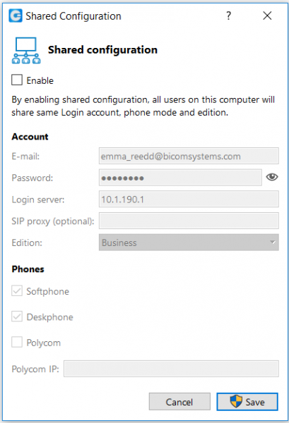This screenshot has width=289, height=423.
Task: Click the E-mail input field
Action: pyautogui.click(x=189, y=156)
